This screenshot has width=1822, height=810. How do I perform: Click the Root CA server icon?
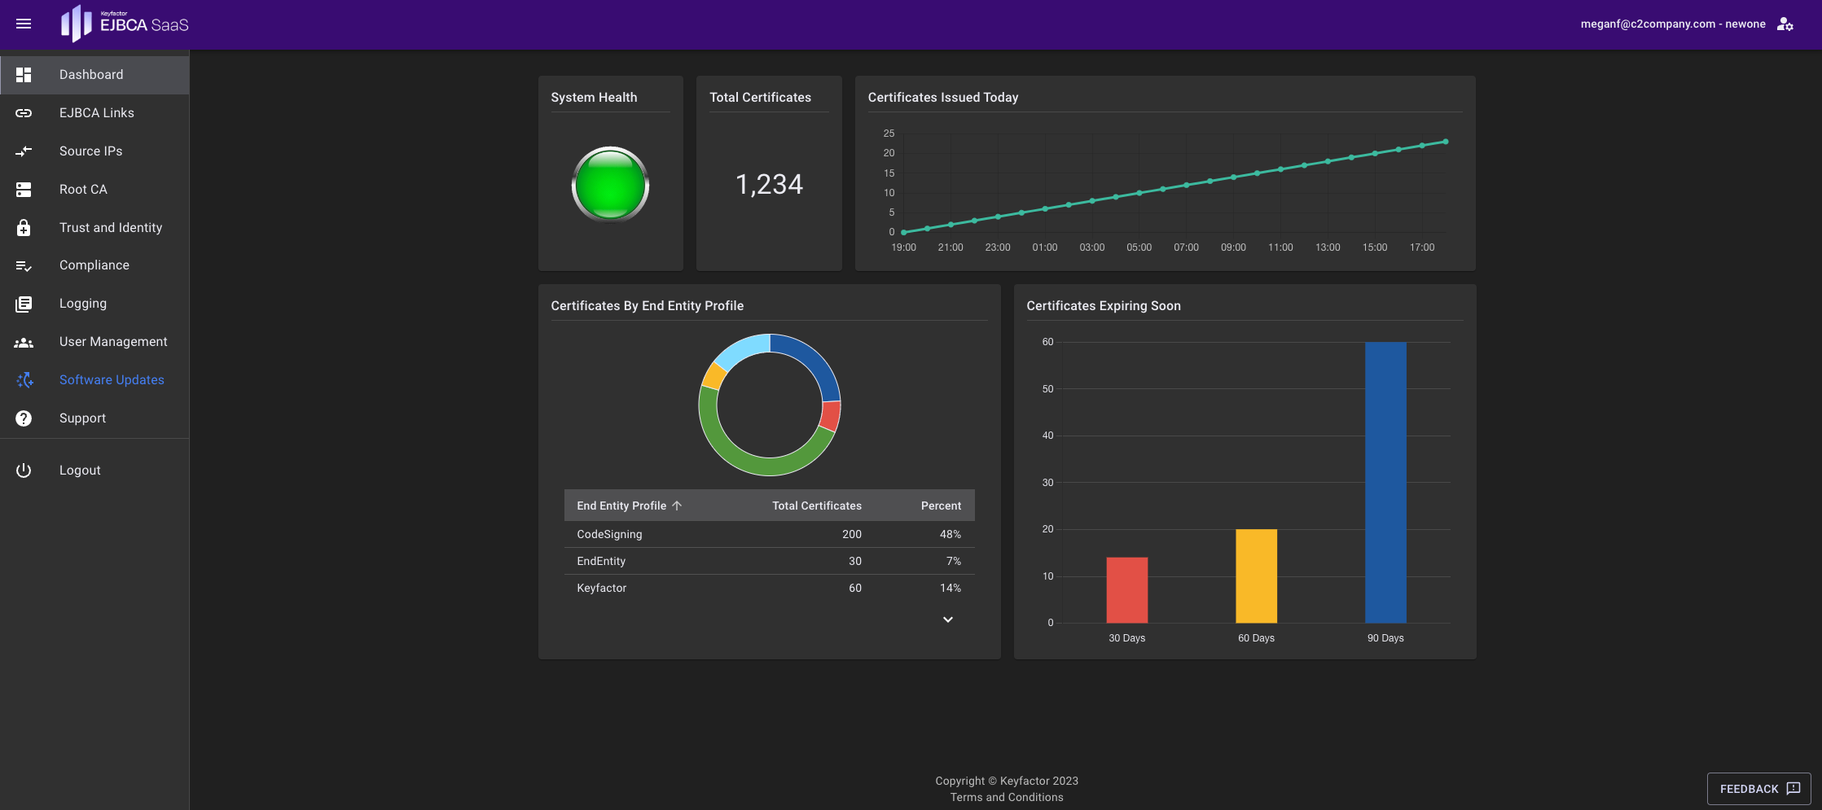coord(24,190)
